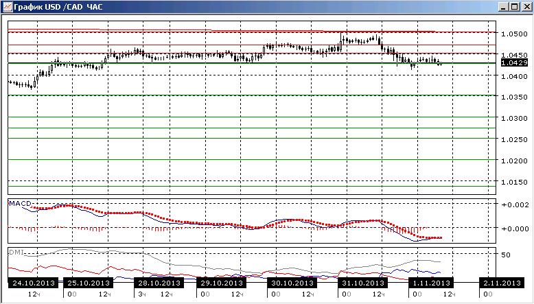Click the 1.0200 price axis label
The image size is (534, 304).
click(x=514, y=161)
